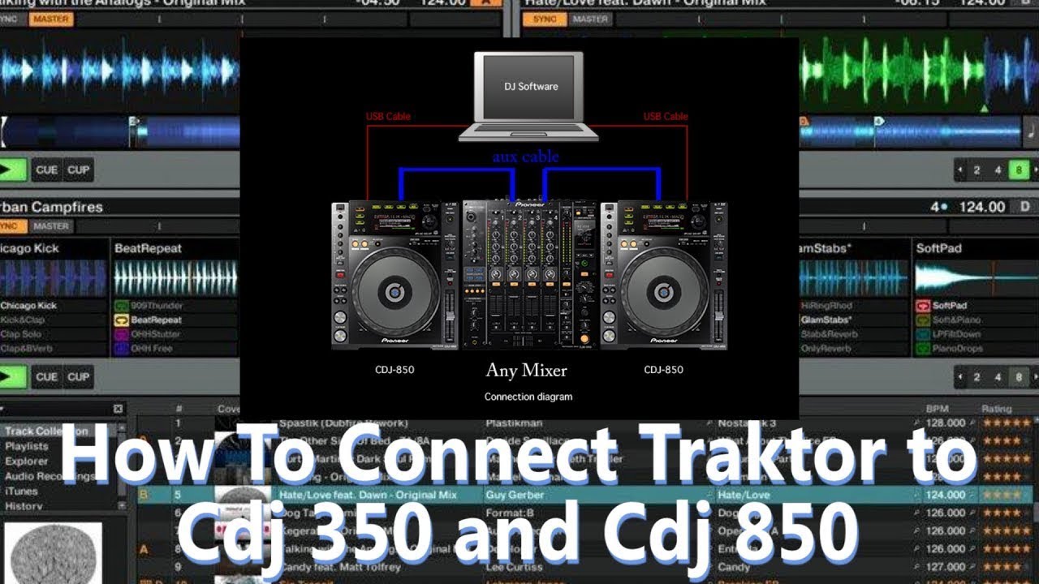Select the Stab&Reverb sample cell
Image resolution: width=1039 pixels, height=584 pixels.
click(852, 334)
